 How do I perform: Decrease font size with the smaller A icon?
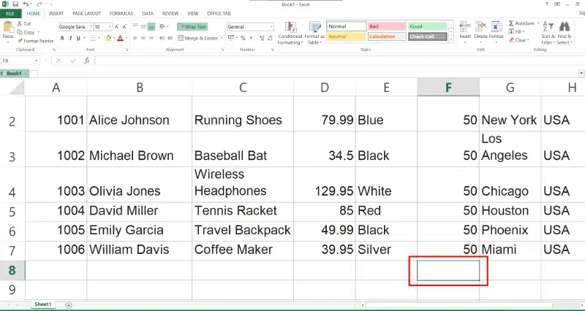(x=124, y=27)
